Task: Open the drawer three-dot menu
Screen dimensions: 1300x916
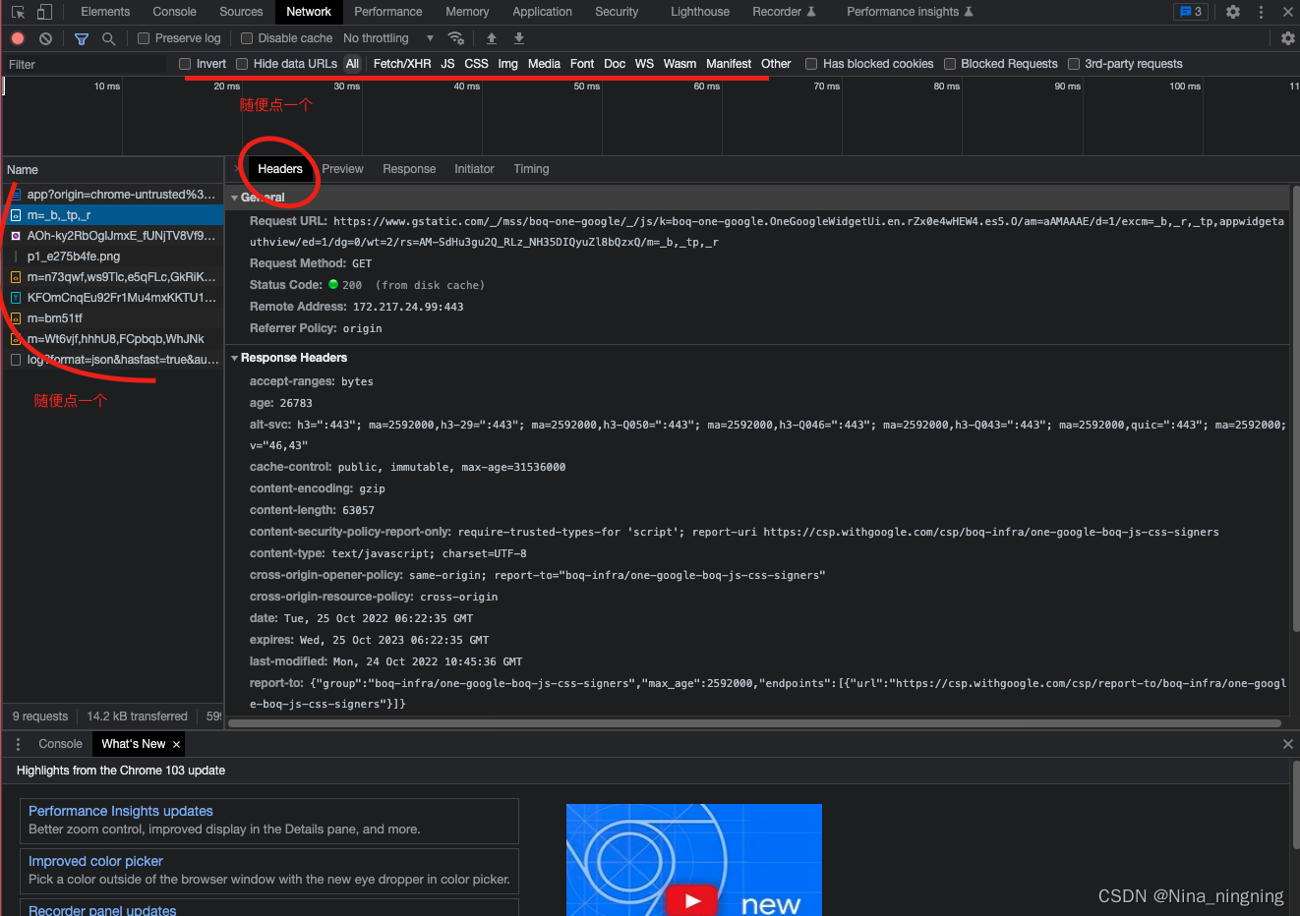Action: pyautogui.click(x=18, y=744)
